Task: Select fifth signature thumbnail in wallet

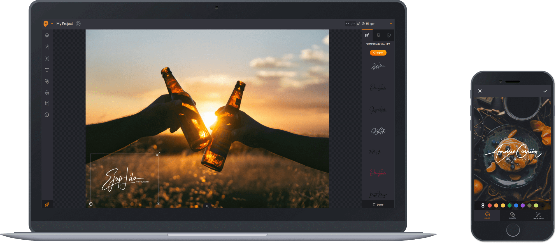Action: click(x=375, y=152)
